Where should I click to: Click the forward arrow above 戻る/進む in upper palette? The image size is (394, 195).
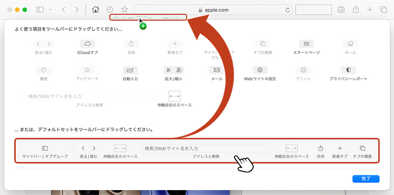click(49, 44)
